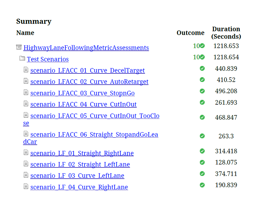Viewport: 267px width, 212px height.
Task: Click the HighwayLaneFollowingMetricAssessments test file icon
Action: [19, 47]
